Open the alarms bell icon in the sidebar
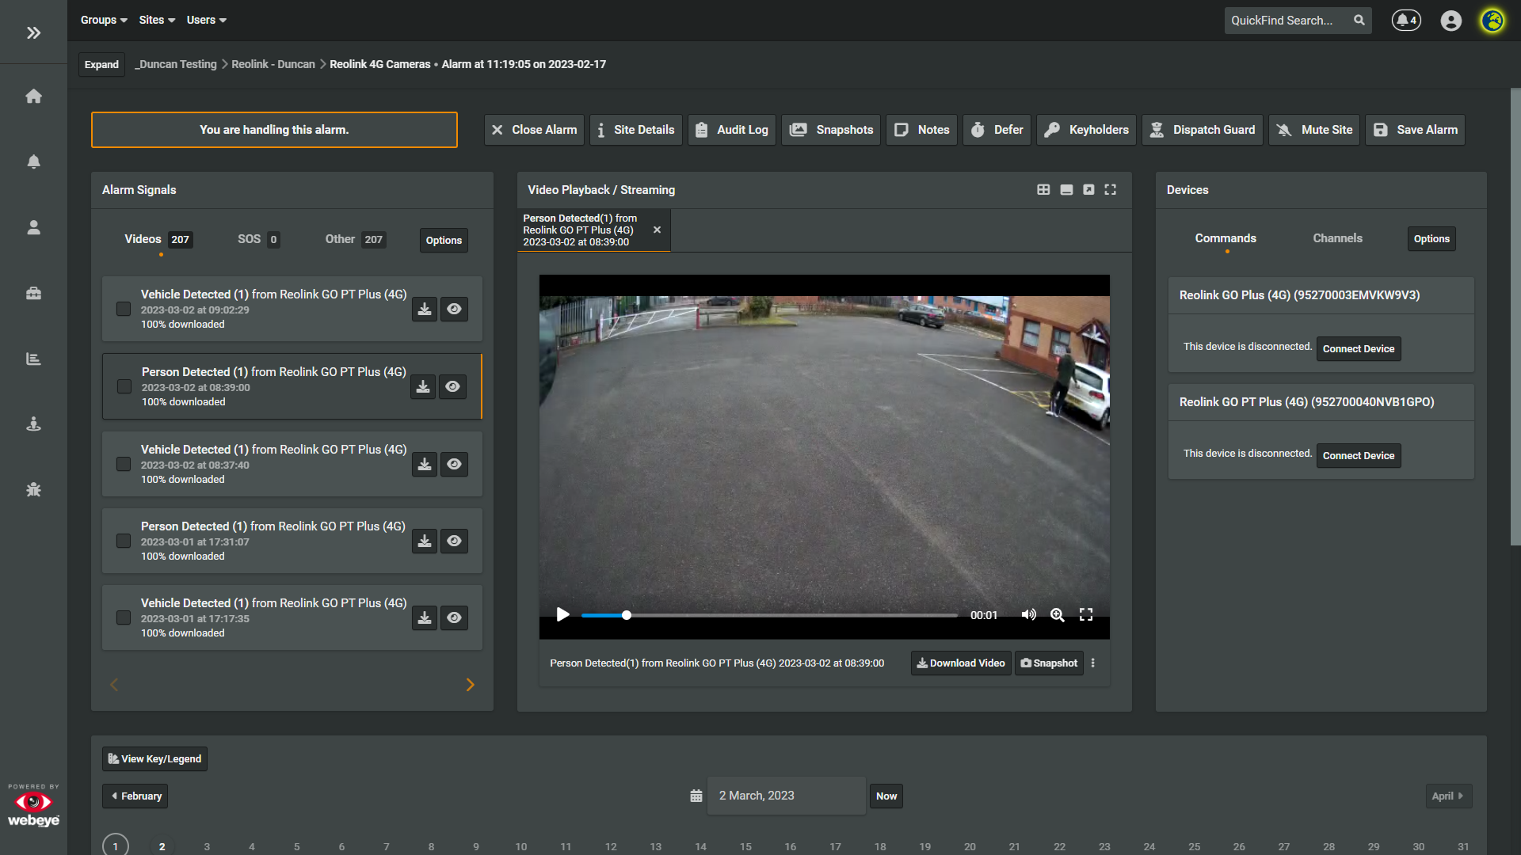 pos(33,161)
